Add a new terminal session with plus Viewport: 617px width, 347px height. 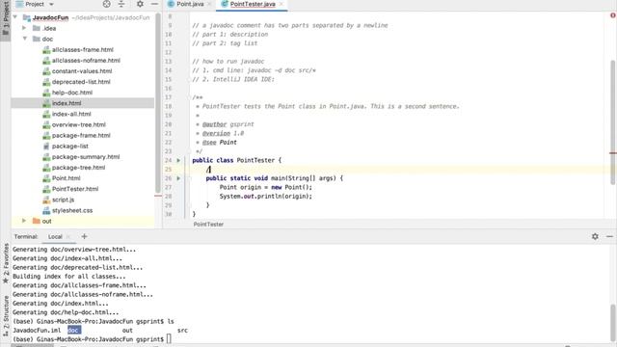point(84,236)
